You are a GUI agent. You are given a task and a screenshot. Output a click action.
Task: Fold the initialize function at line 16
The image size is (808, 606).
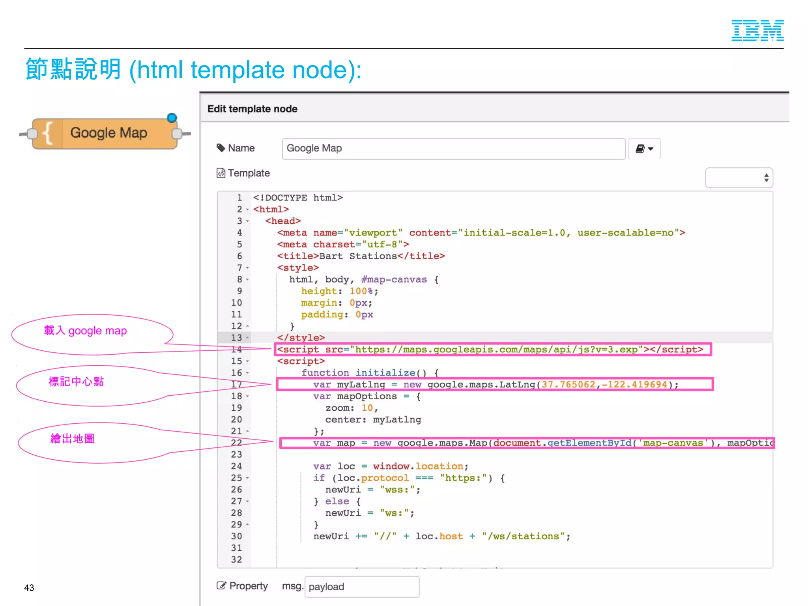[x=247, y=373]
